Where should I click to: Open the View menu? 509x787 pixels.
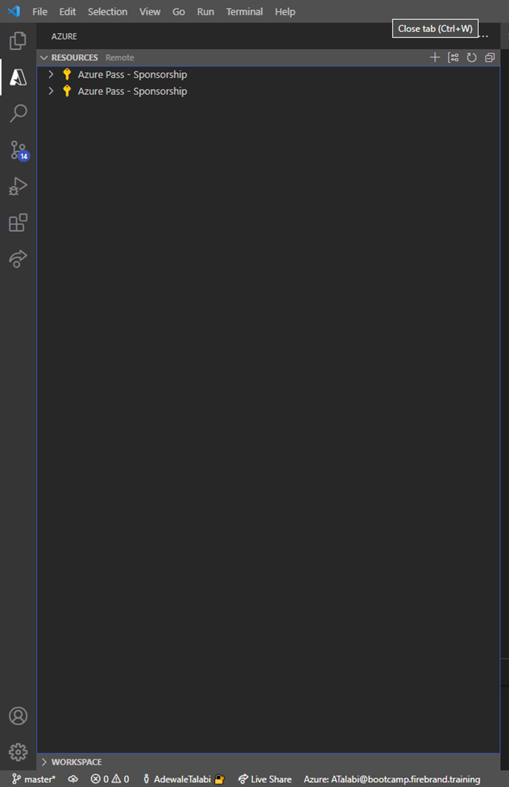[x=150, y=12]
